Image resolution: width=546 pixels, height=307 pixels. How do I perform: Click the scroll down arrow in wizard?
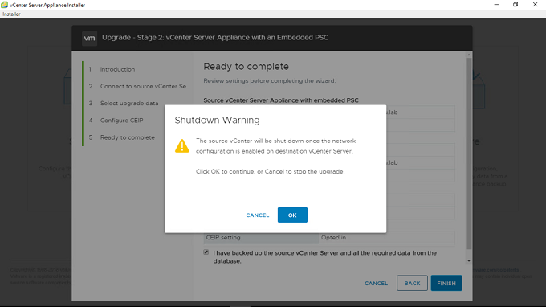pyautogui.click(x=469, y=260)
